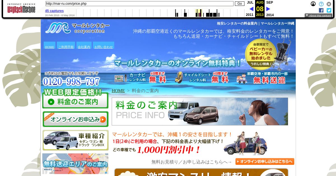
Task: Click the free airport pickup banner
Action: 262,78
